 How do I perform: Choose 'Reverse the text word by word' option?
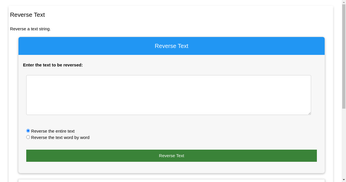[x=28, y=137]
